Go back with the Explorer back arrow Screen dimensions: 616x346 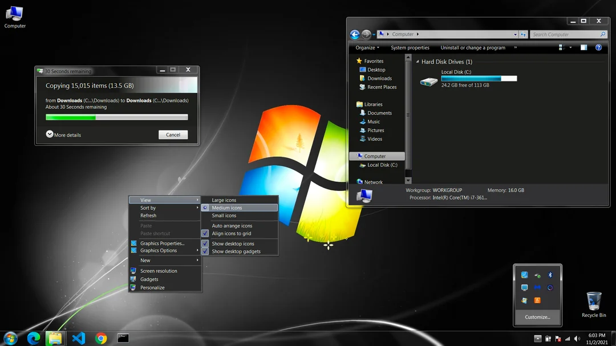coord(355,35)
